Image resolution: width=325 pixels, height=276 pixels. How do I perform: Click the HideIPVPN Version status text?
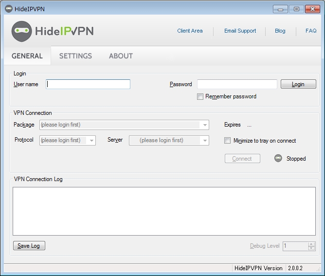tap(258, 268)
